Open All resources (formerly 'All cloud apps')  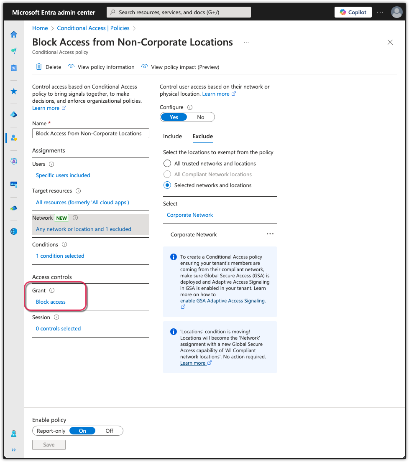(x=82, y=203)
